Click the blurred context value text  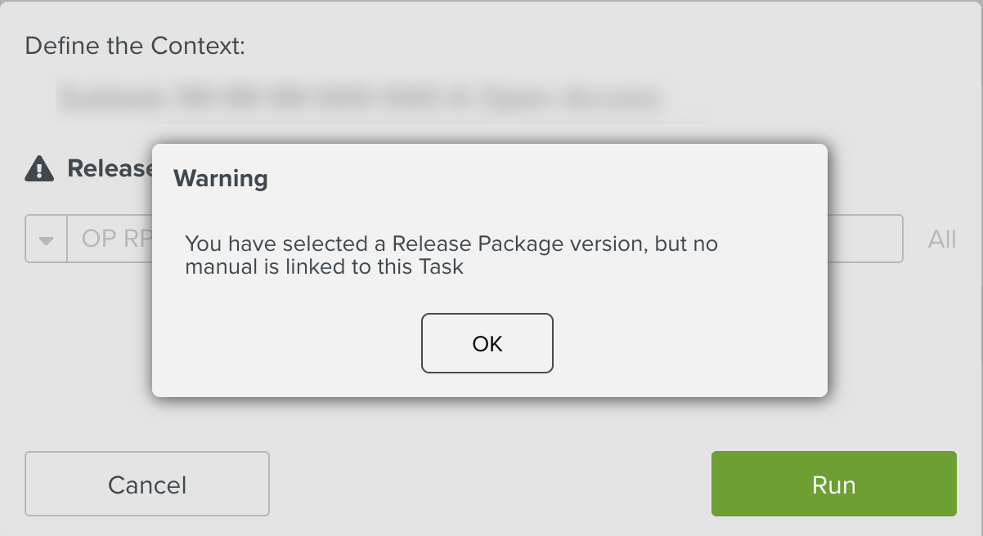(360, 96)
